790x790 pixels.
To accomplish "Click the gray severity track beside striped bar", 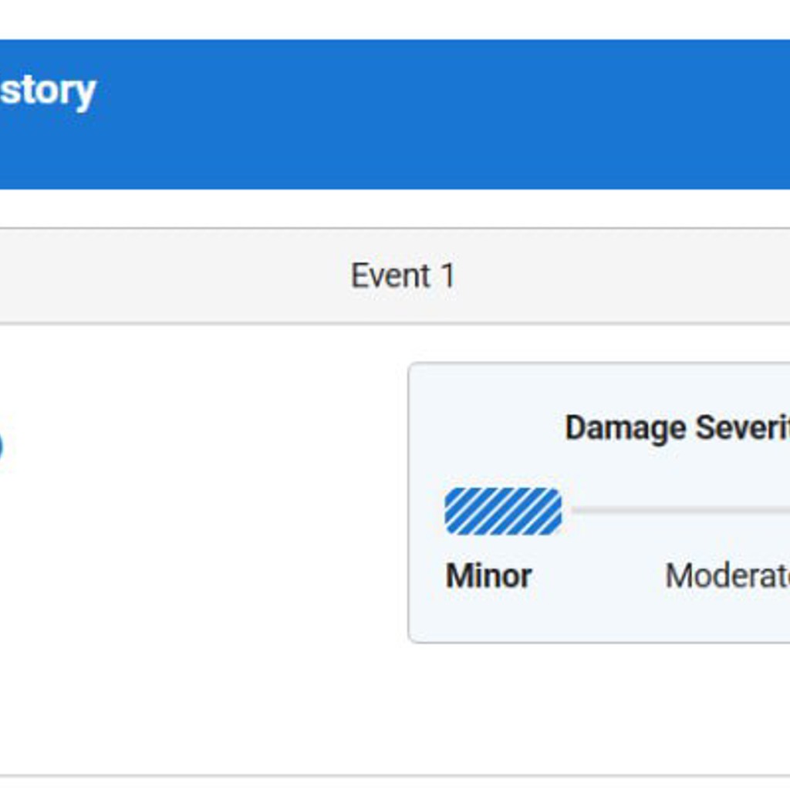I will click(x=680, y=511).
